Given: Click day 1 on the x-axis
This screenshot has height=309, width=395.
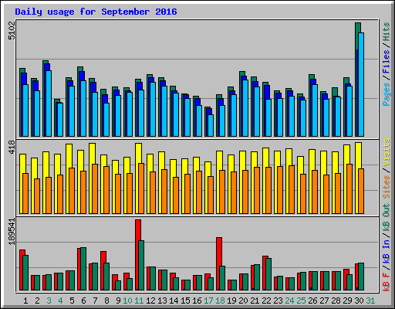Looking at the screenshot, I should tap(25, 301).
